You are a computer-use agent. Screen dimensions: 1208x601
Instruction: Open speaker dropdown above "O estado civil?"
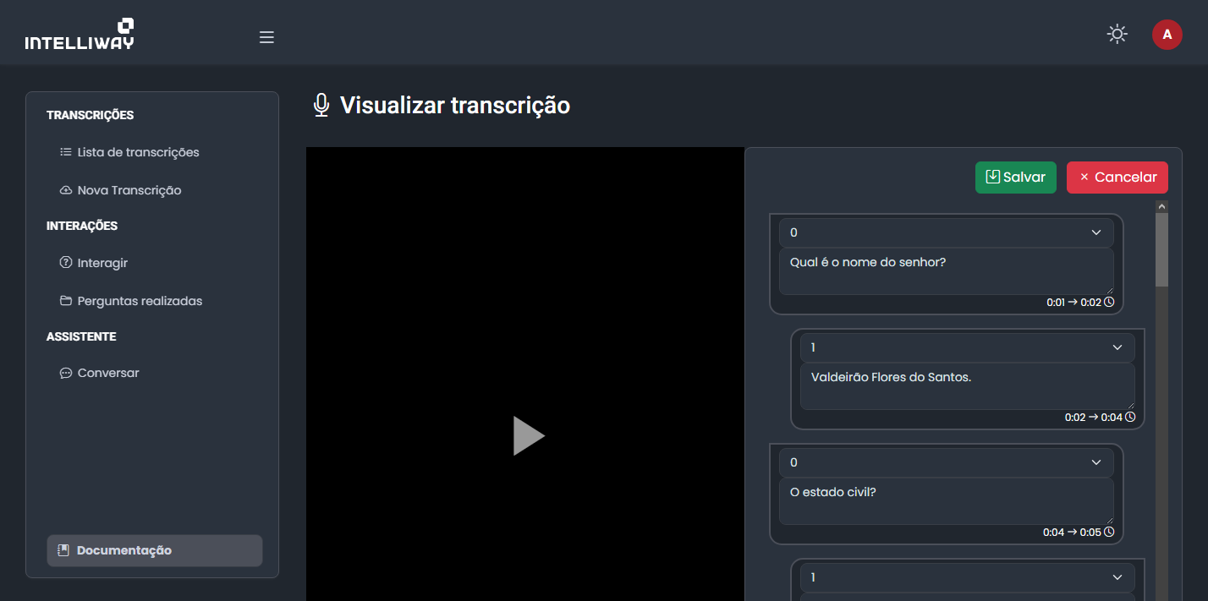pos(946,462)
